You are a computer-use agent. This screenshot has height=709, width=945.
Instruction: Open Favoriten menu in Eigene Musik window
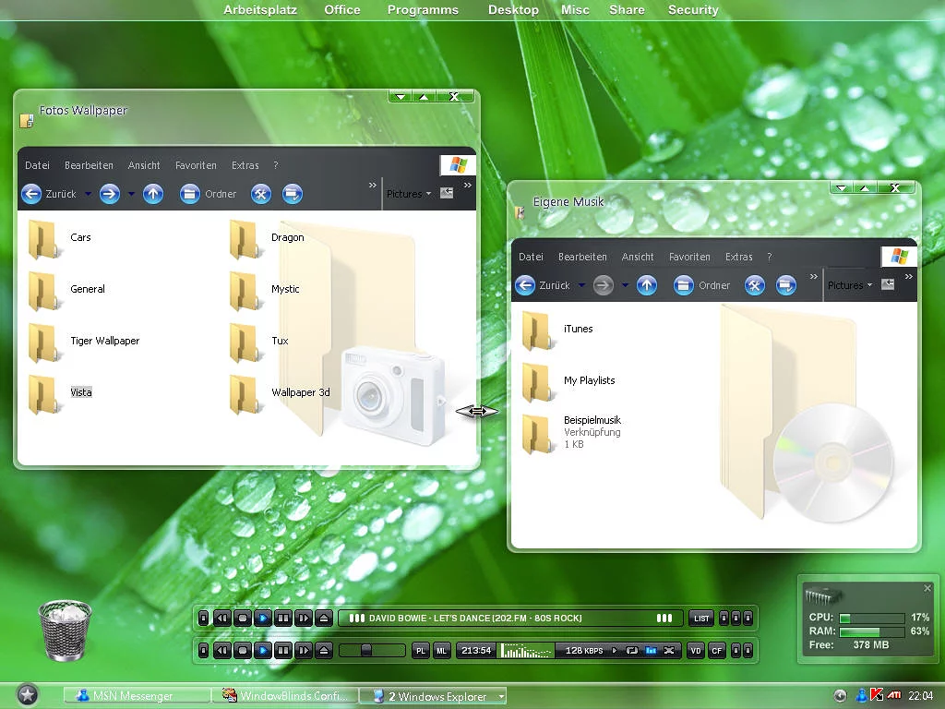point(689,257)
